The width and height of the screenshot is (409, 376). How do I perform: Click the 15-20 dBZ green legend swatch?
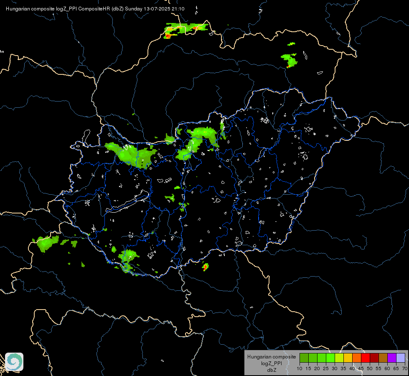(313, 358)
